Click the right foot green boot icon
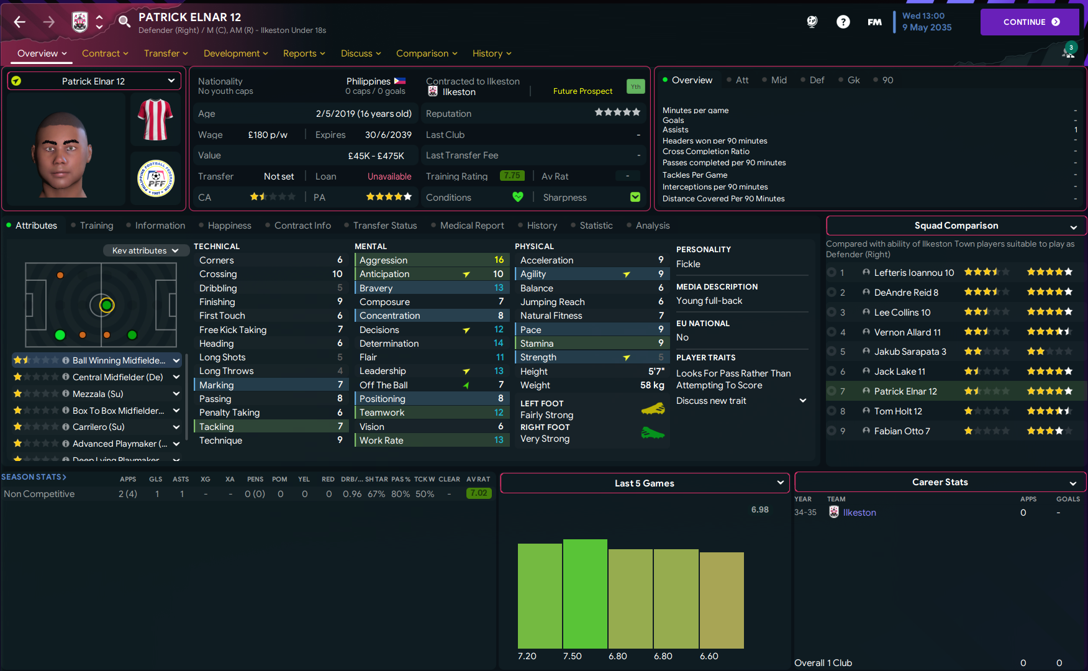The image size is (1088, 671). 653,432
